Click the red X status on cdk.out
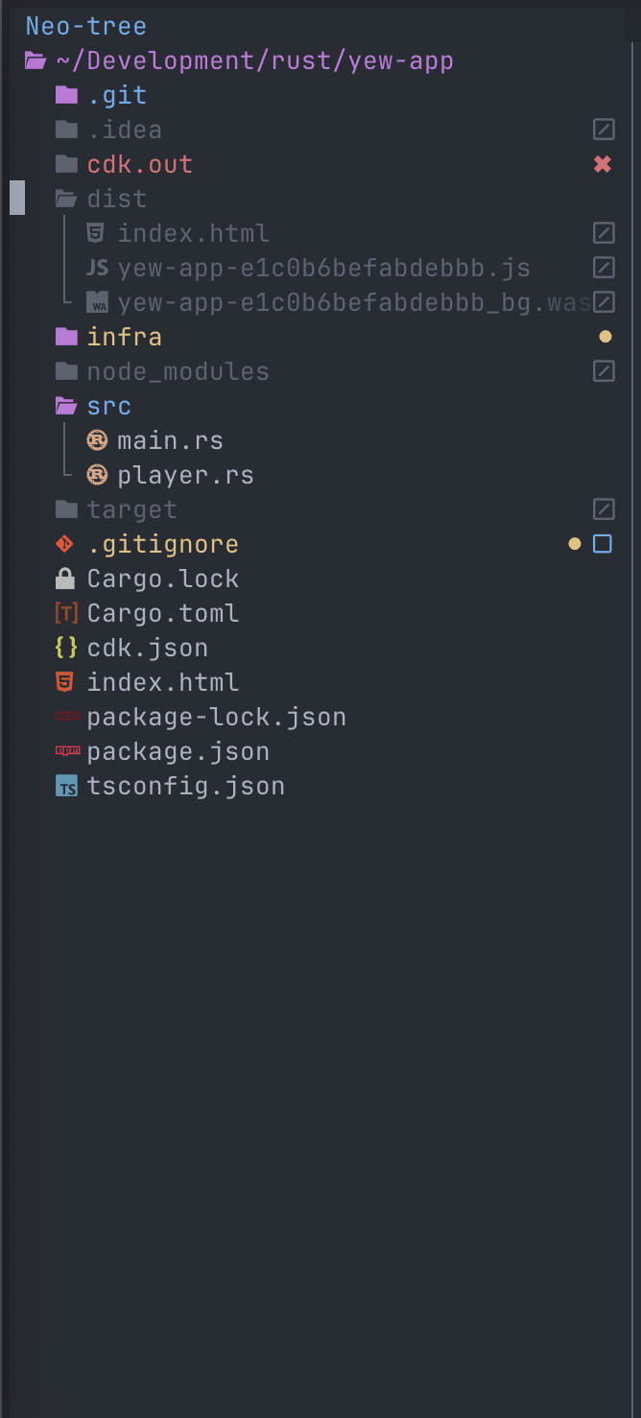This screenshot has height=1418, width=641. click(x=603, y=164)
